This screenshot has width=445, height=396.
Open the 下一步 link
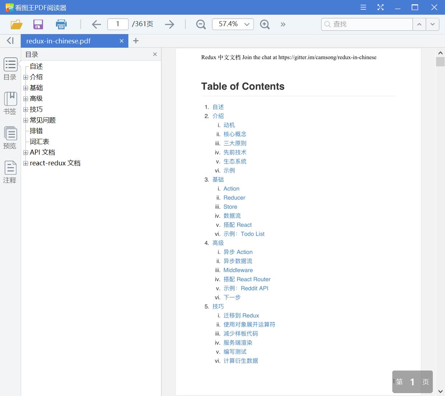(x=232, y=297)
